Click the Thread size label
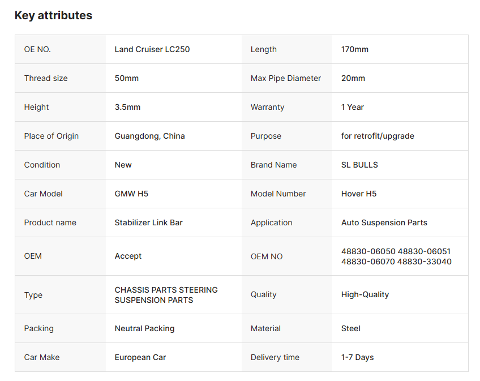480x381 pixels. coord(46,78)
